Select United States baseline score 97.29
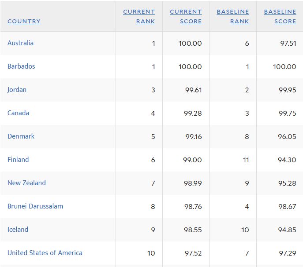 [288, 253]
